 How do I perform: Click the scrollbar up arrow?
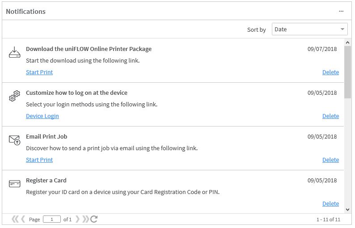point(348,42)
